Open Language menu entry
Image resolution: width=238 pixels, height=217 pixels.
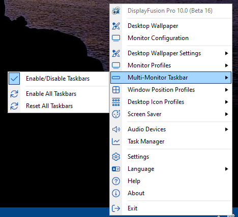pyautogui.click(x=171, y=169)
